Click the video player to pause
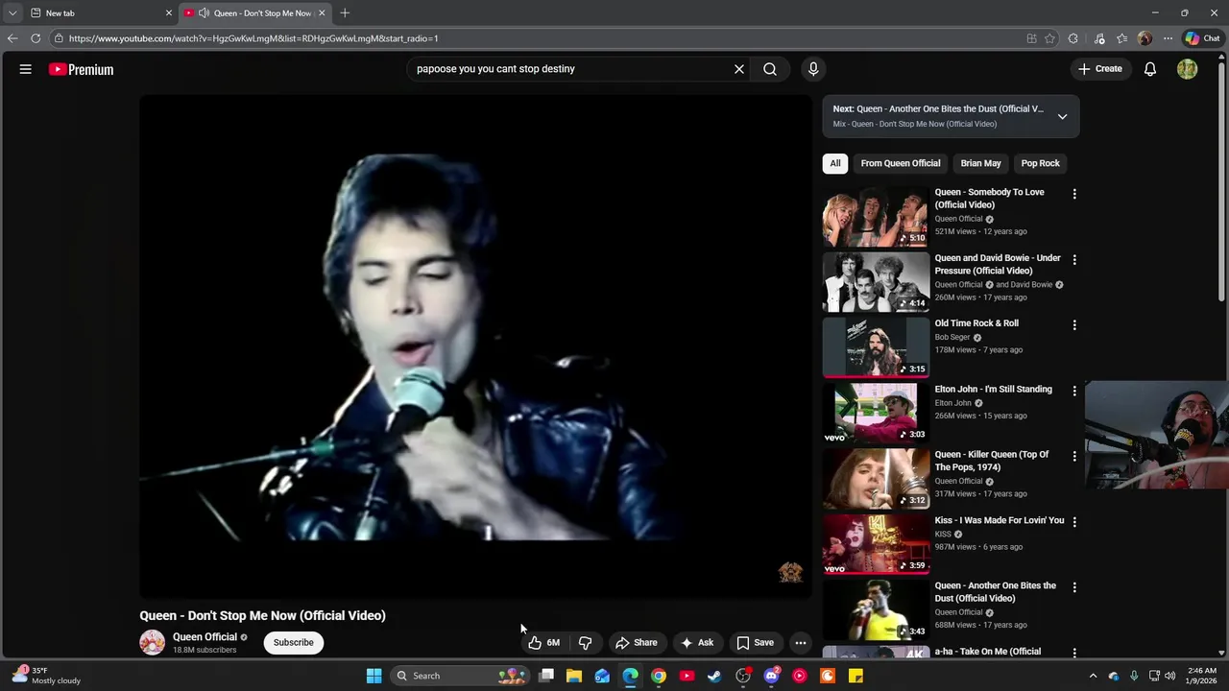1229x691 pixels. pos(476,346)
